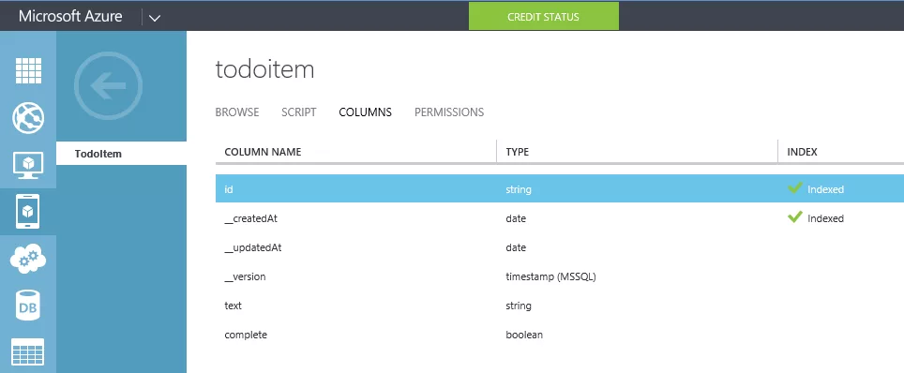Sort by COLUMN NAME header
Image resolution: width=904 pixels, height=373 pixels.
pos(263,152)
